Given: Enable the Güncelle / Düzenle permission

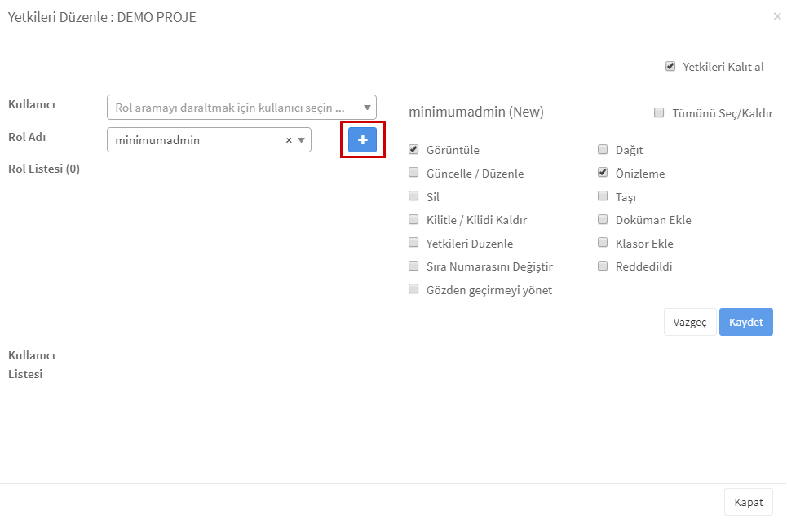Looking at the screenshot, I should [413, 173].
